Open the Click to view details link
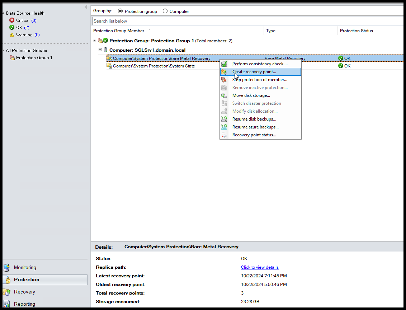Screen dimensions: 406x310 coord(260,267)
